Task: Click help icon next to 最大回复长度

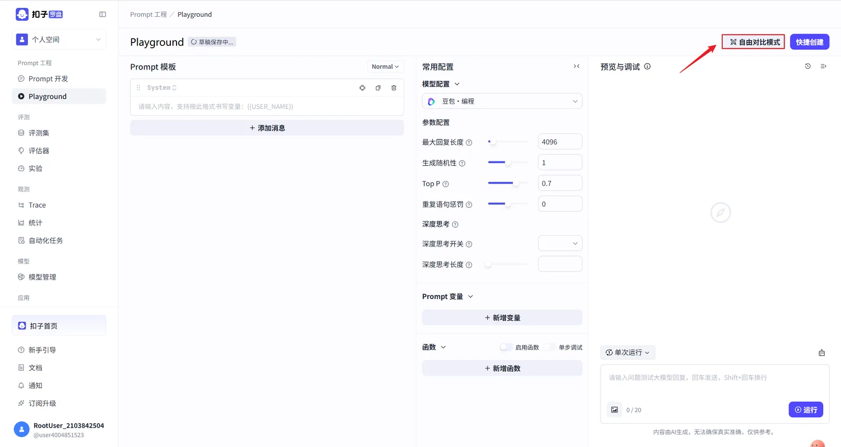Action: 469,143
